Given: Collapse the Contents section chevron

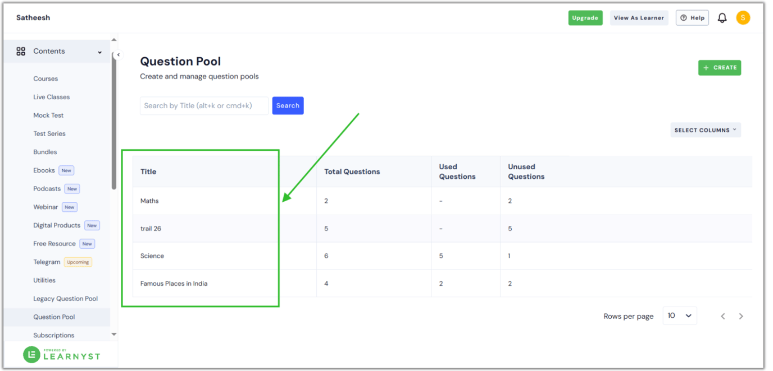Looking at the screenshot, I should tap(100, 51).
